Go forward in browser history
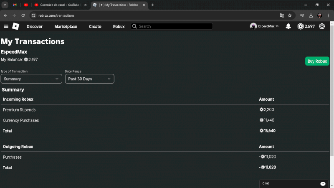This screenshot has height=188, width=334. click(14, 15)
